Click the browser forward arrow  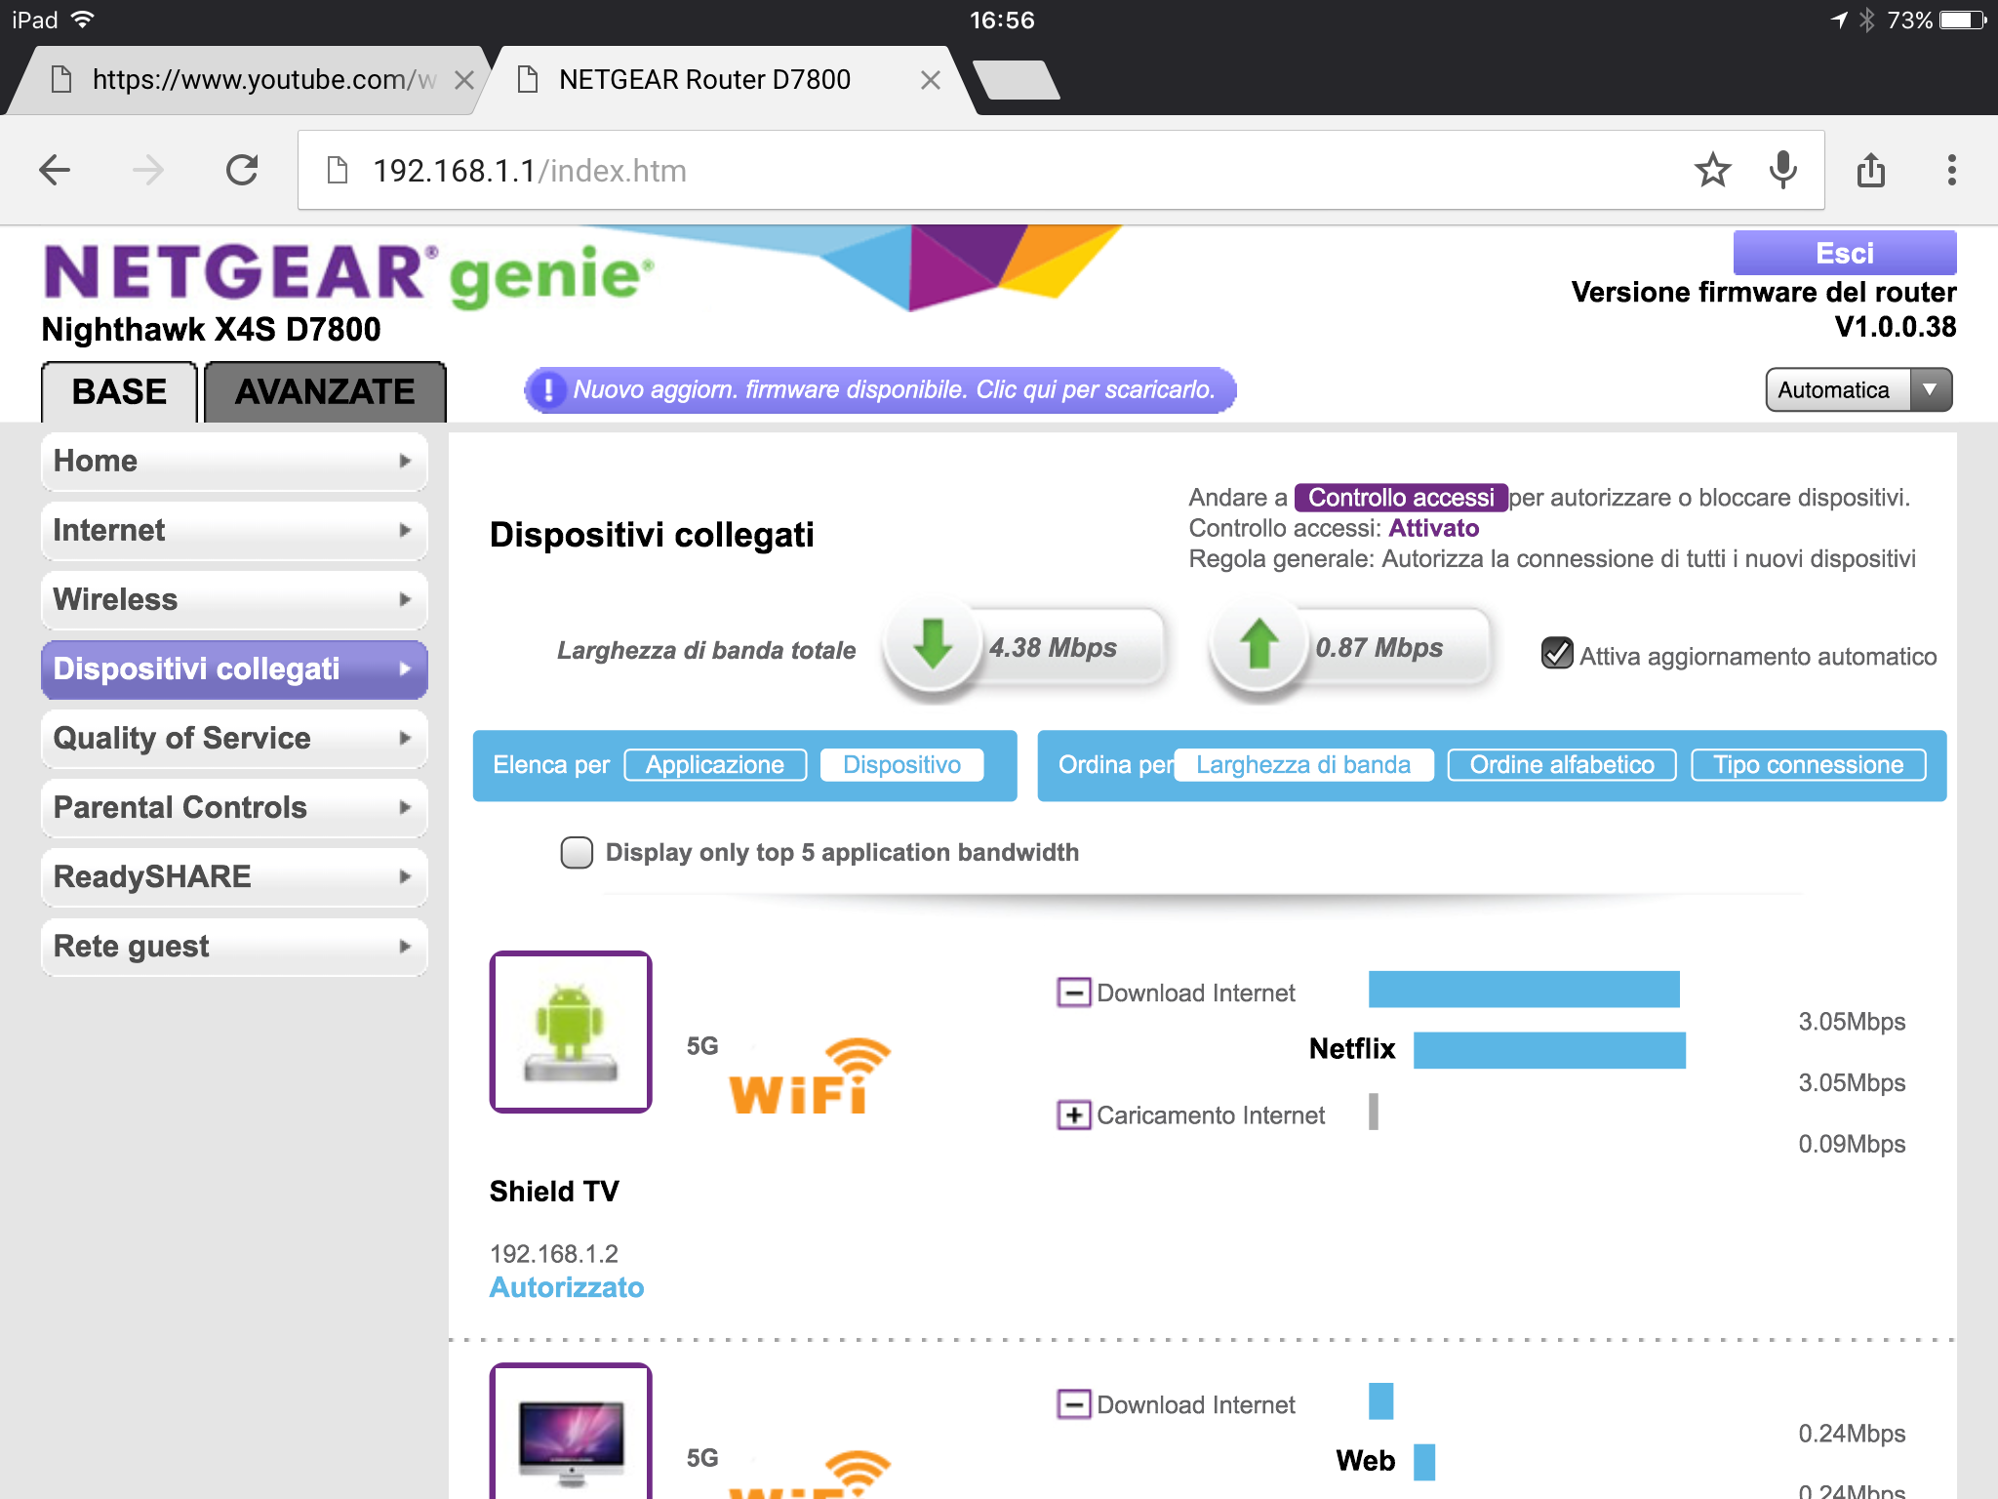pos(148,171)
